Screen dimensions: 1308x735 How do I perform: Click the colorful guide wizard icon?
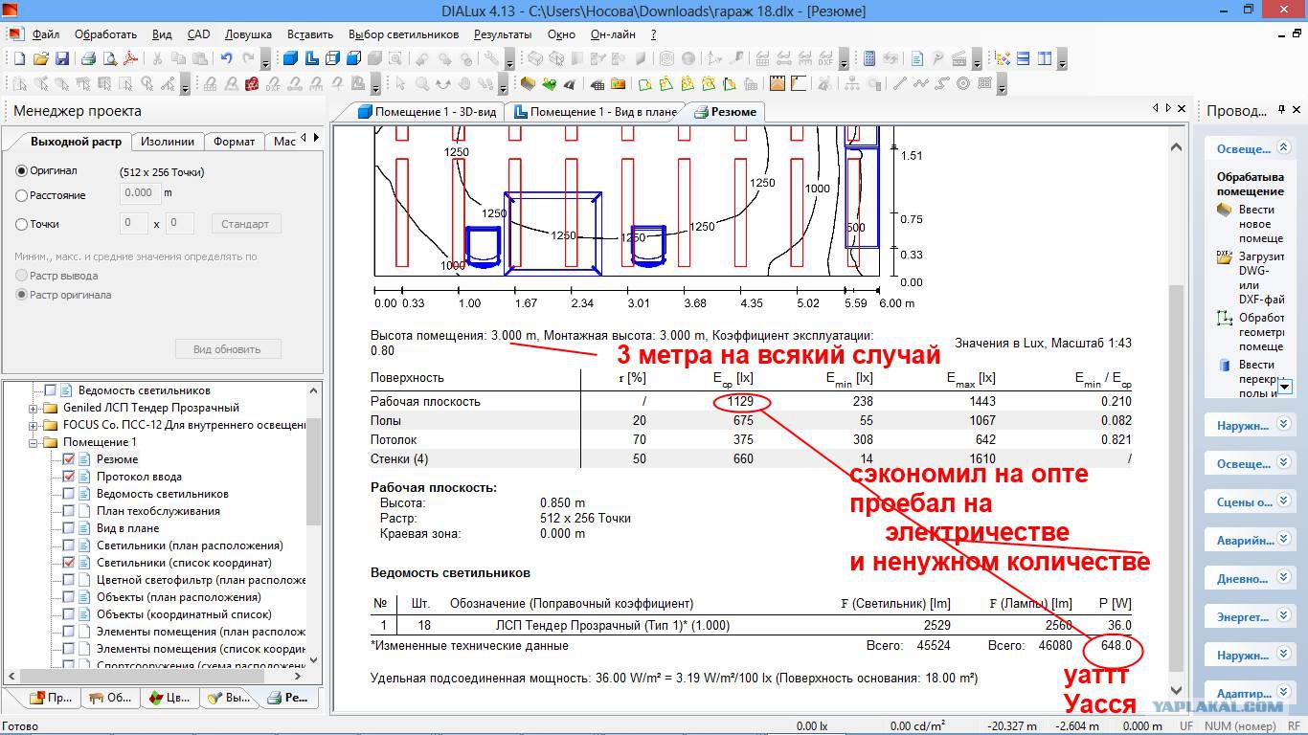point(1003,58)
